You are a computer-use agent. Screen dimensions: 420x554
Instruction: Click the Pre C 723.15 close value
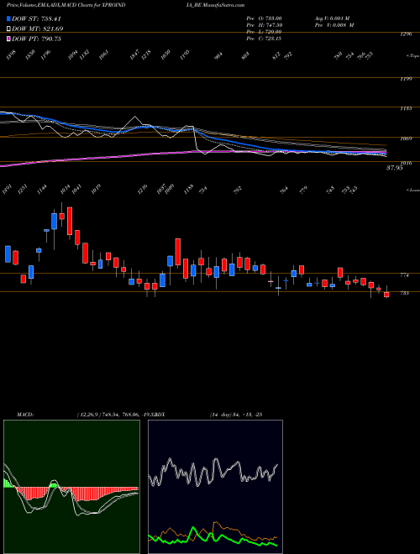(264, 39)
